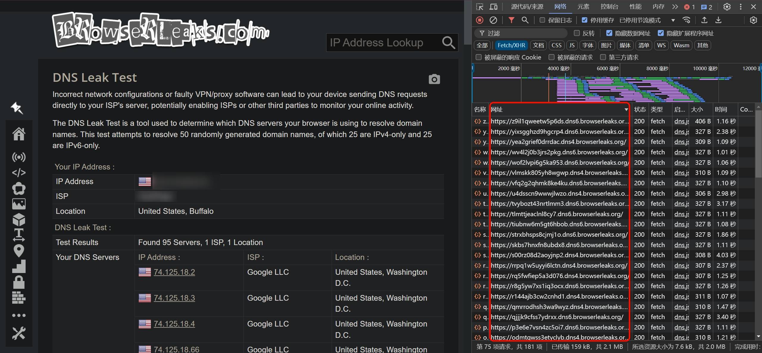Enable the 第三方请求 checkbox
The height and width of the screenshot is (353, 762).
[x=603, y=57]
